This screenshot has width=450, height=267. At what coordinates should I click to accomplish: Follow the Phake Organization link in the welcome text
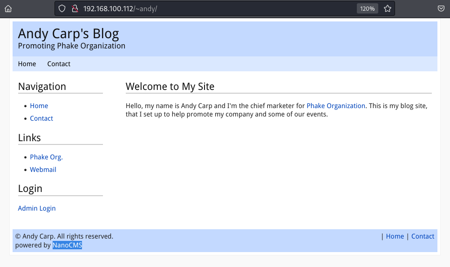[336, 106]
